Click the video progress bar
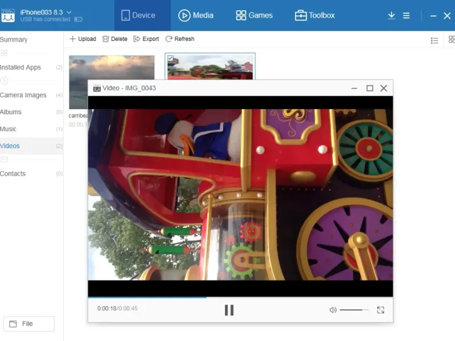Image resolution: width=455 pixels, height=341 pixels. [x=240, y=297]
